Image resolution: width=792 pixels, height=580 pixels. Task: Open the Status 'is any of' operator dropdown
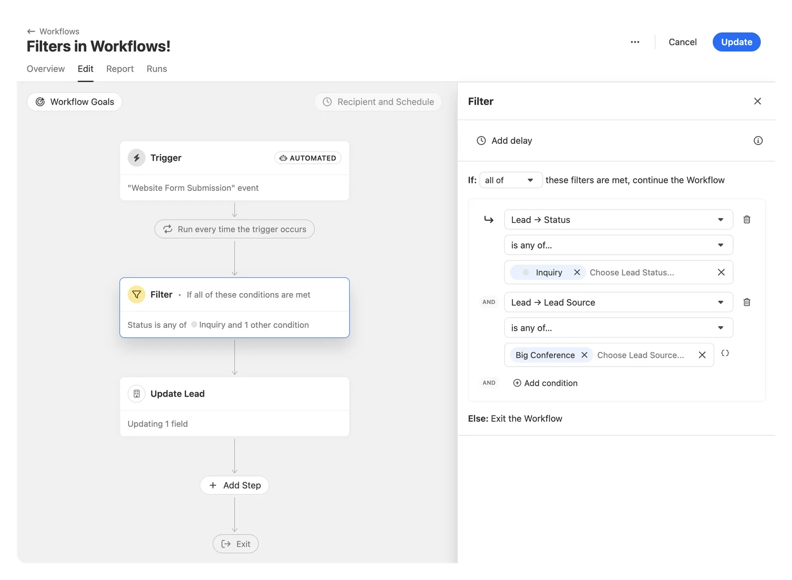(x=618, y=245)
